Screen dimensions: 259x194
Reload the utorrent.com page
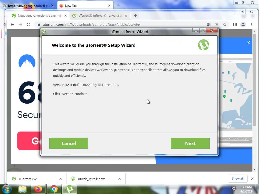(29, 25)
